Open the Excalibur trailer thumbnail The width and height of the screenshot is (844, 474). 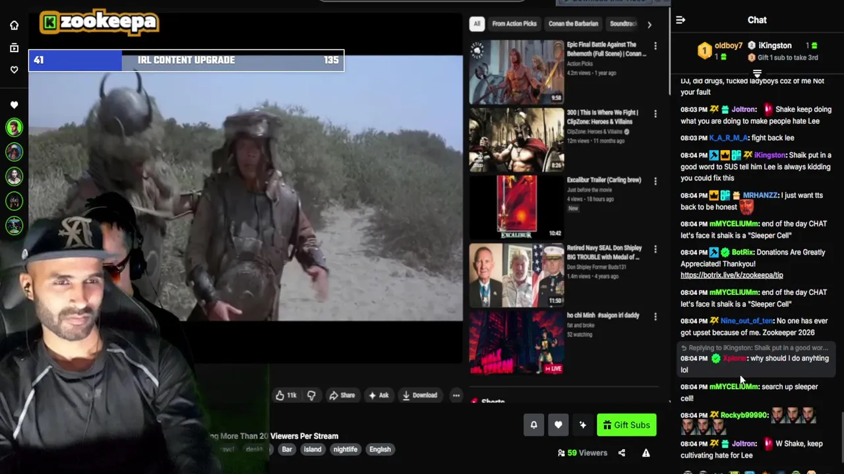(516, 207)
